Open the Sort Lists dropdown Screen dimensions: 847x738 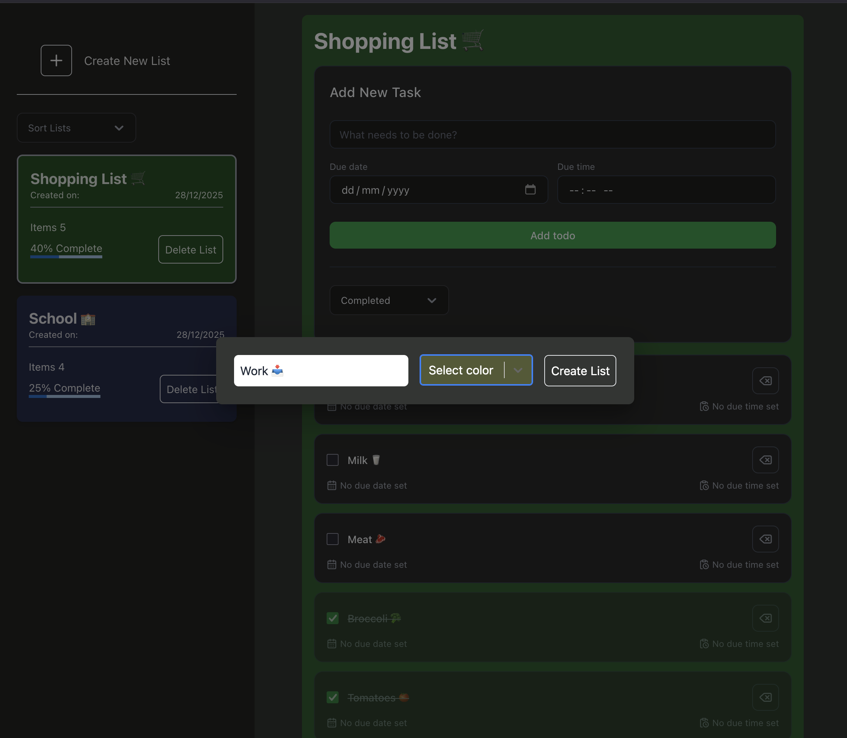pyautogui.click(x=76, y=128)
